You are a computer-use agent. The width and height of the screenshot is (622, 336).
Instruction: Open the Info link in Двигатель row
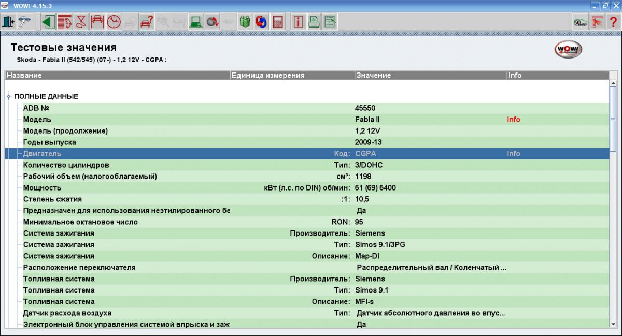[514, 154]
